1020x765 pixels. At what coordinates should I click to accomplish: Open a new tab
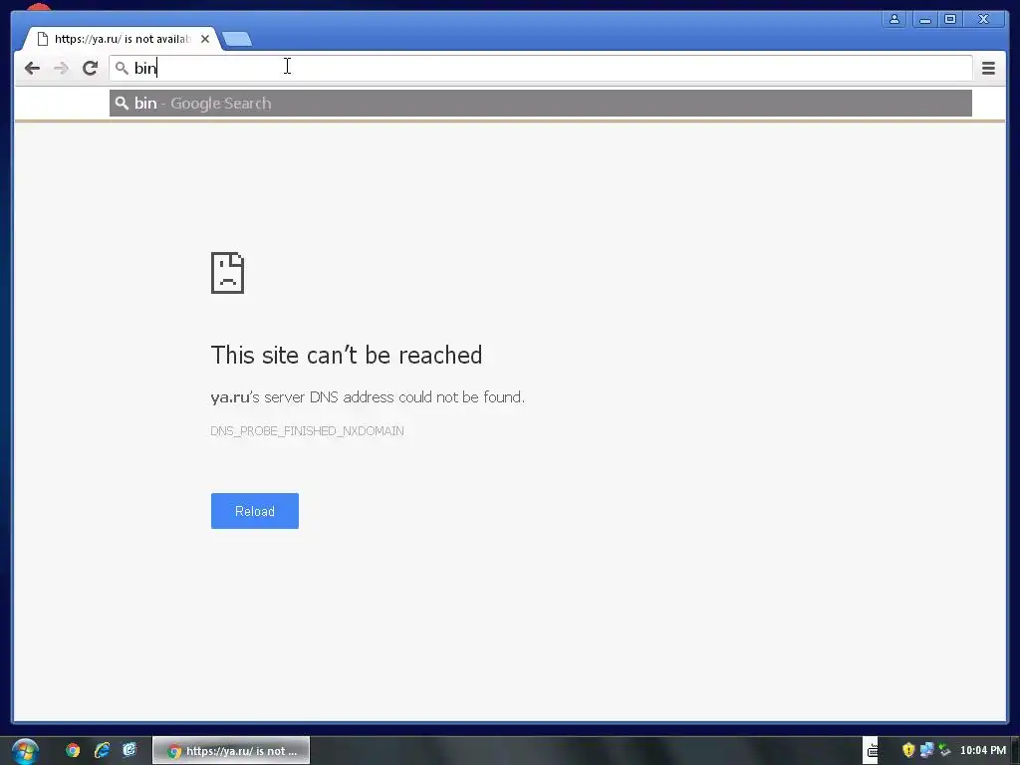[x=237, y=40]
